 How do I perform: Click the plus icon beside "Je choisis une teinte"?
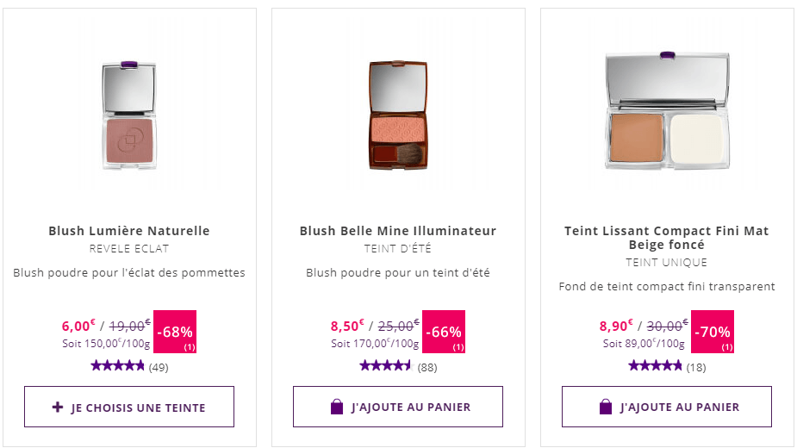pos(58,407)
